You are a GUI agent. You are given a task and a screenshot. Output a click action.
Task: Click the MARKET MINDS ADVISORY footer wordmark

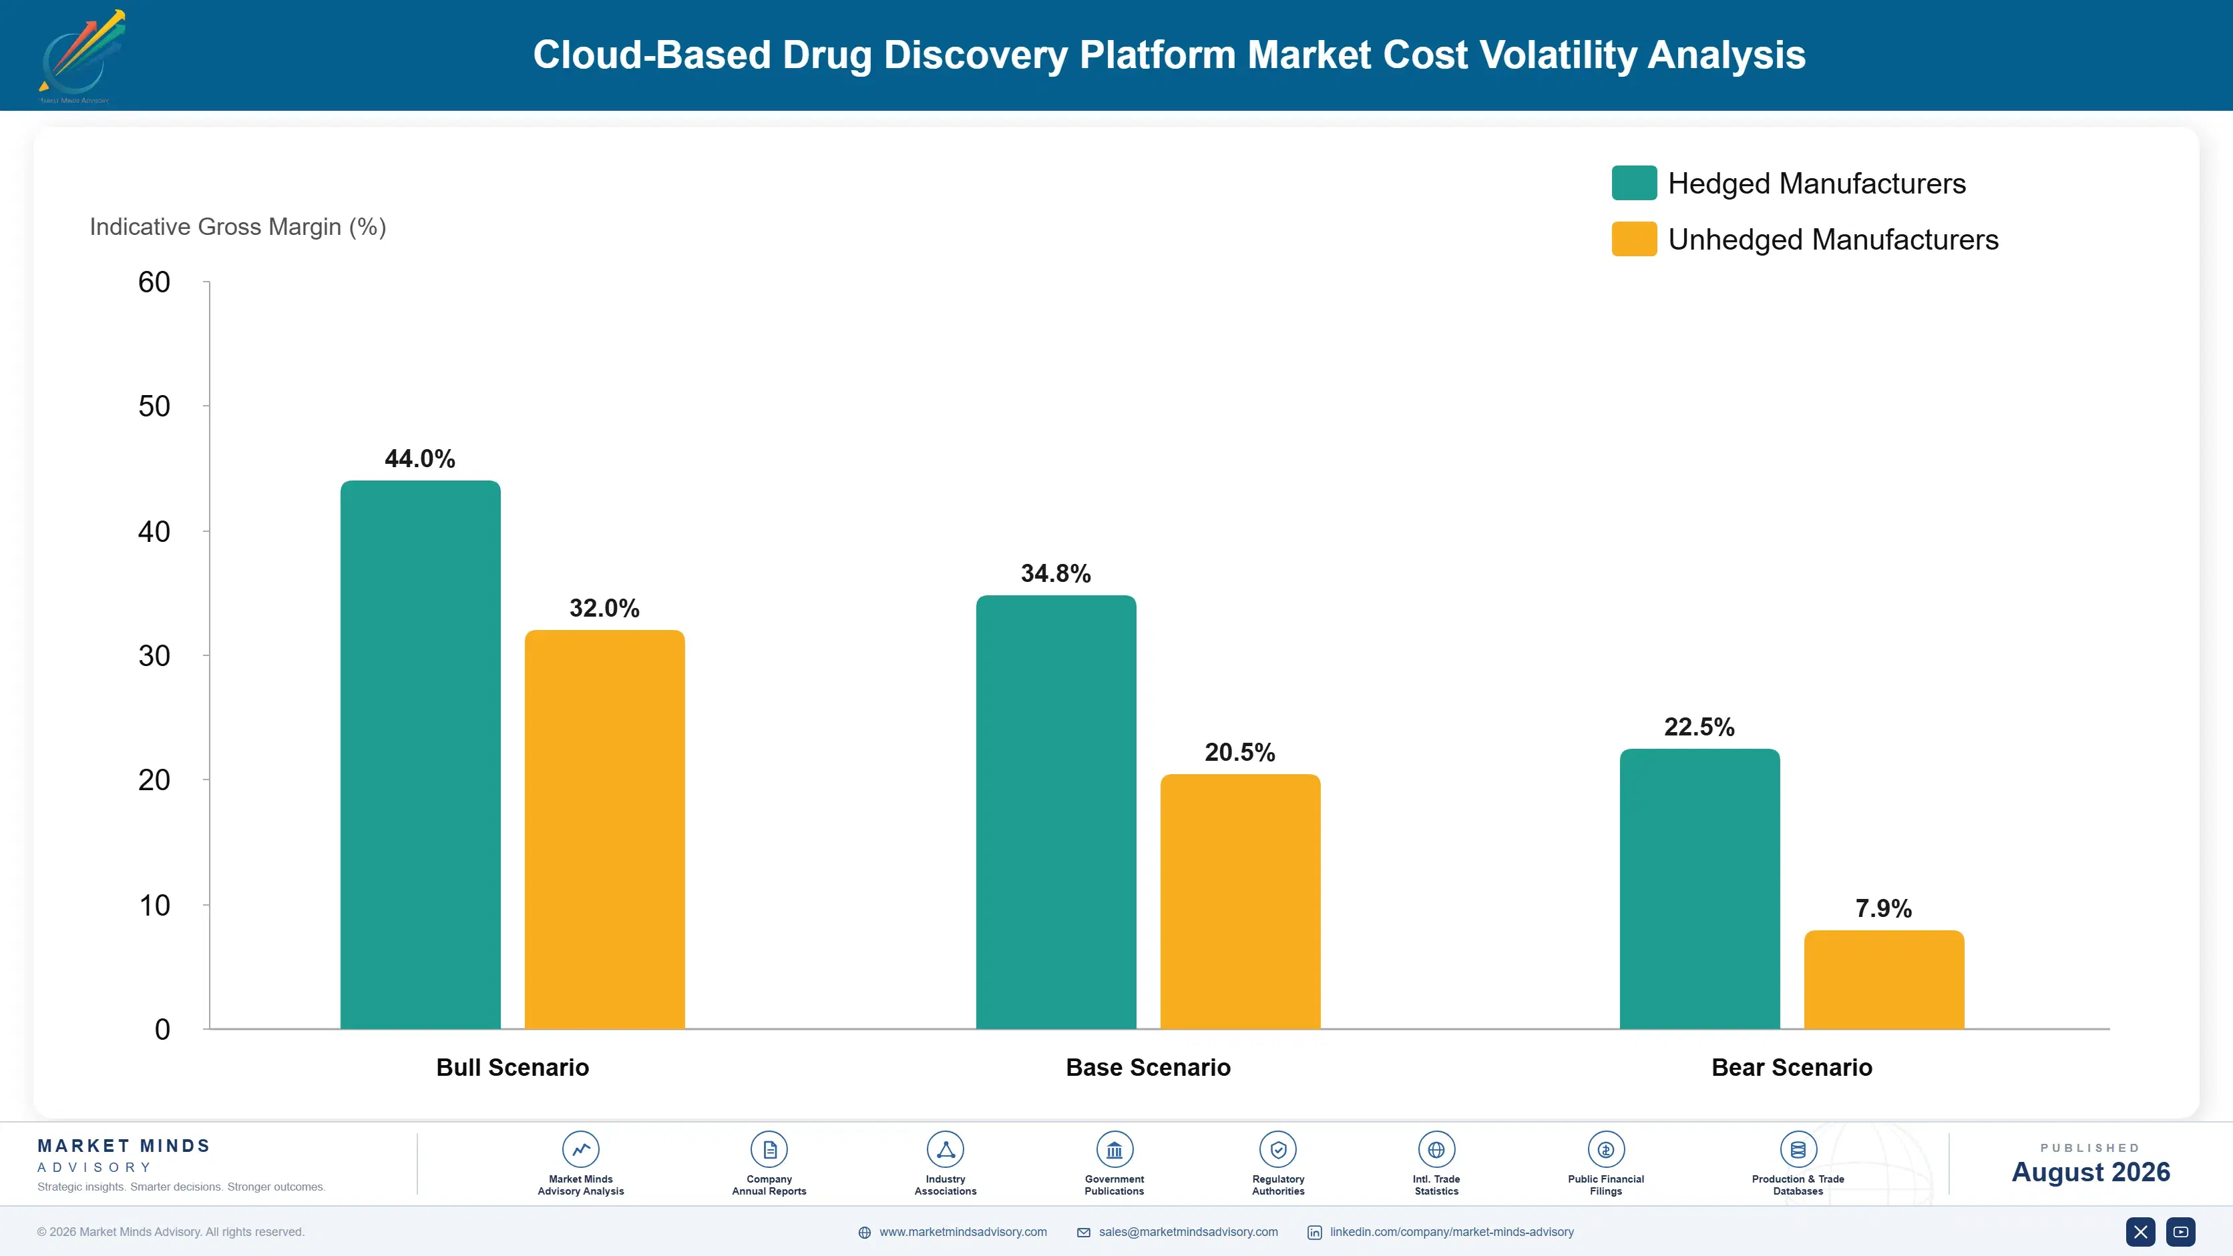[x=124, y=1155]
